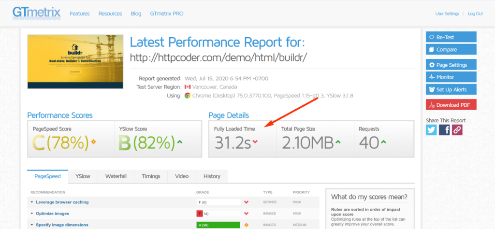This screenshot has height=229, width=495.
Task: Switch to the PageSpeed tab
Action: tap(47, 176)
